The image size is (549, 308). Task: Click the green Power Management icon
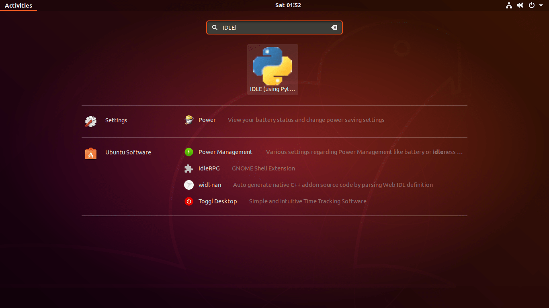point(189,152)
